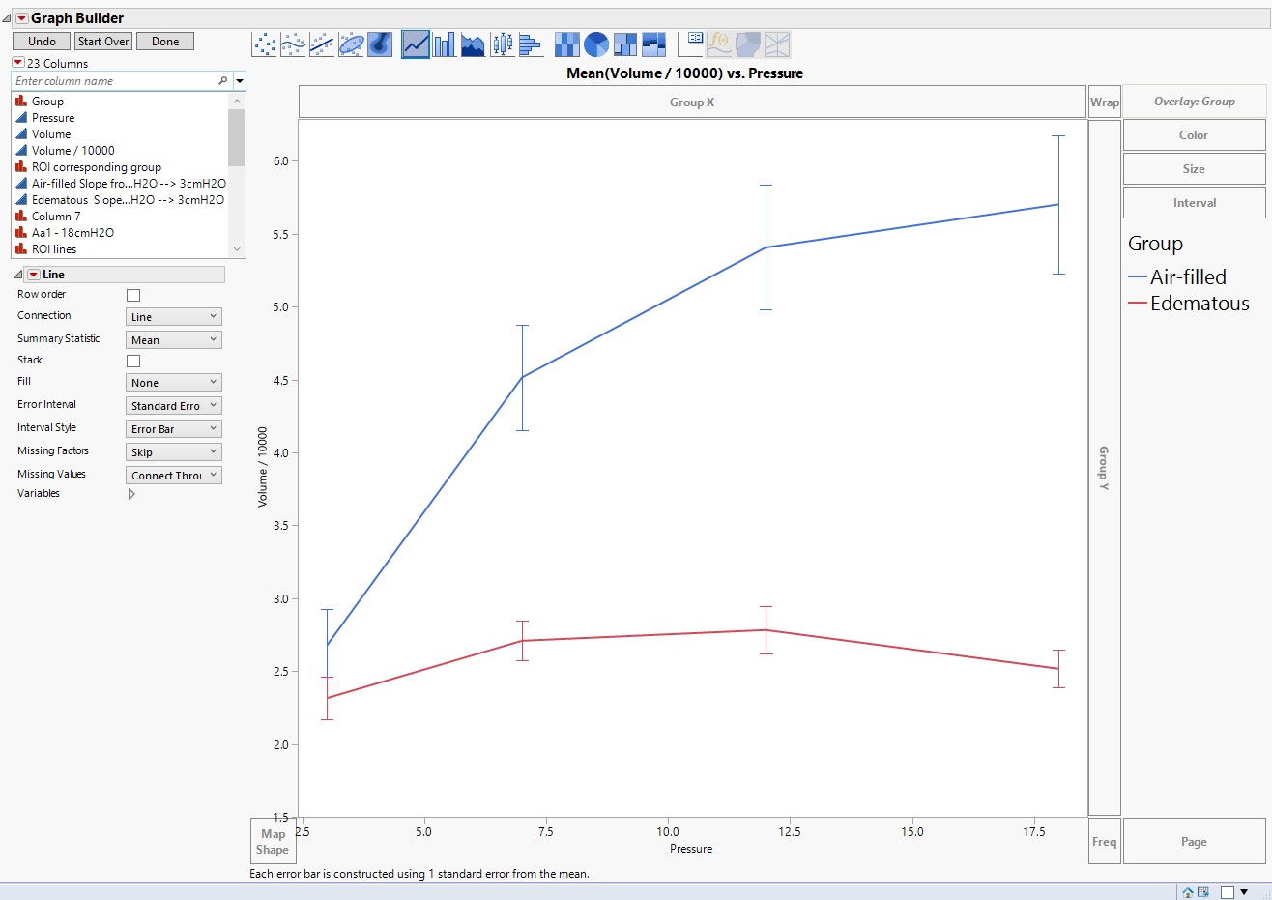Open the Interval Style dropdown
This screenshot has height=900, width=1272.
(x=174, y=429)
